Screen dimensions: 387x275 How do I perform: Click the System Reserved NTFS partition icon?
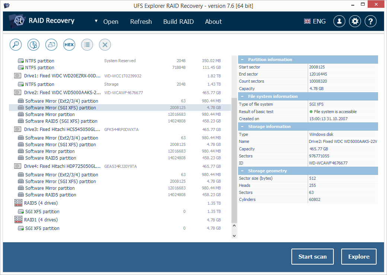(21, 61)
